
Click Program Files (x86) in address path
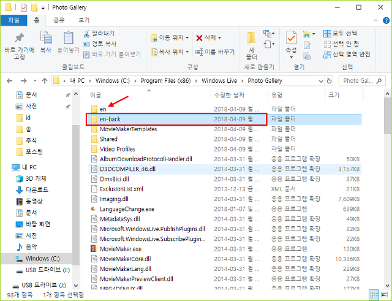[166, 81]
